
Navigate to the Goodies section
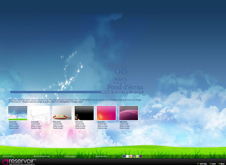tap(101, 157)
